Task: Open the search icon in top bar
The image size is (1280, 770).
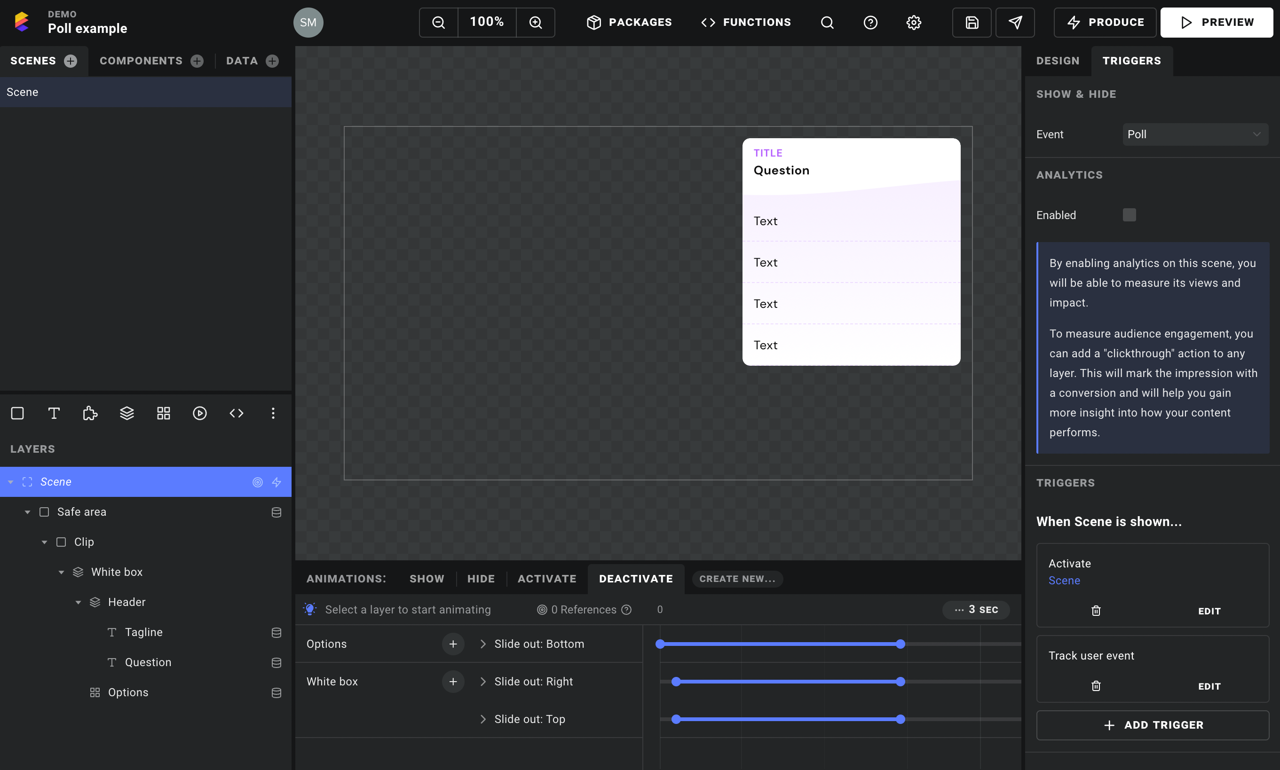Action: pos(827,22)
